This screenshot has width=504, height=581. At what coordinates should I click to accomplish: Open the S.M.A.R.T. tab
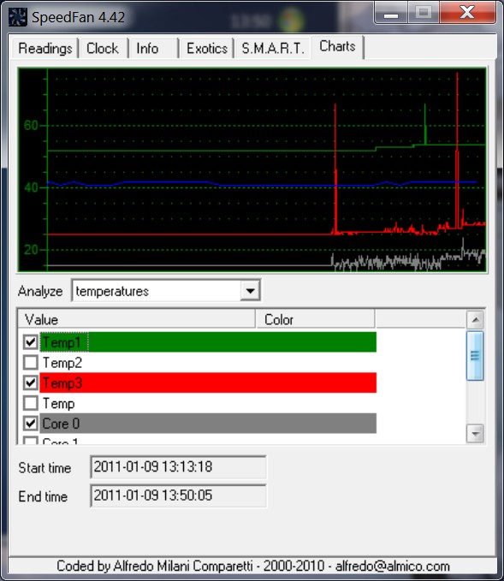(272, 48)
